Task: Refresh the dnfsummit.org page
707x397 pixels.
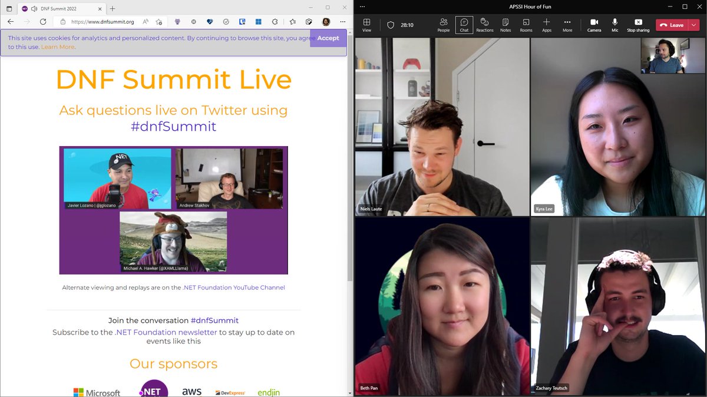Action: coord(43,22)
